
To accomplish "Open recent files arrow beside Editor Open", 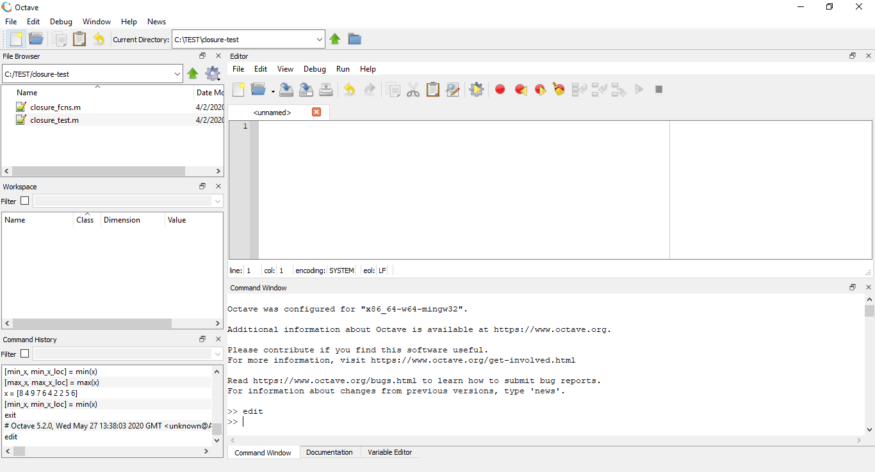I will pos(273,91).
